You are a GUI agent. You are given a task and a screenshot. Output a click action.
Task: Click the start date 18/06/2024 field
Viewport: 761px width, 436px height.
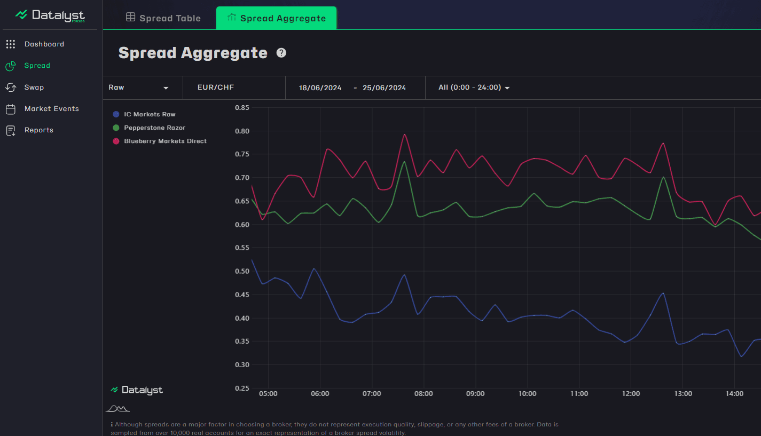click(320, 88)
